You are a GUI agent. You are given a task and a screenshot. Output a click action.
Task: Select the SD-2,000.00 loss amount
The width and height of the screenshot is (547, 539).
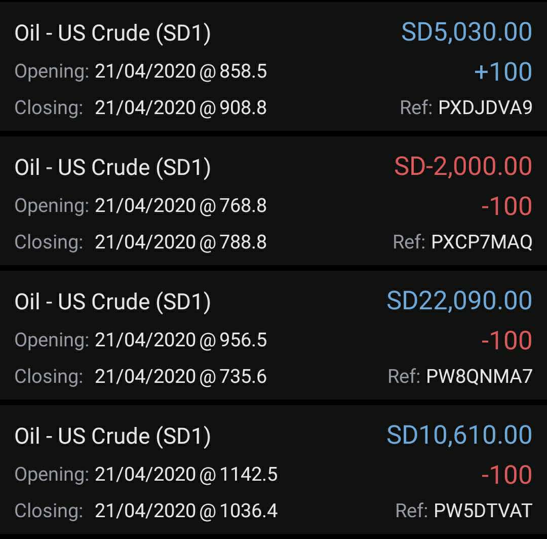463,167
